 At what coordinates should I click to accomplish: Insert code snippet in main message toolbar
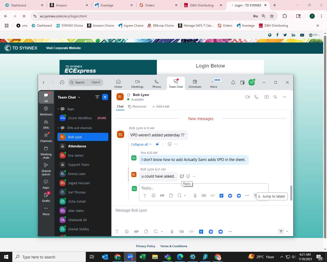coord(191,232)
